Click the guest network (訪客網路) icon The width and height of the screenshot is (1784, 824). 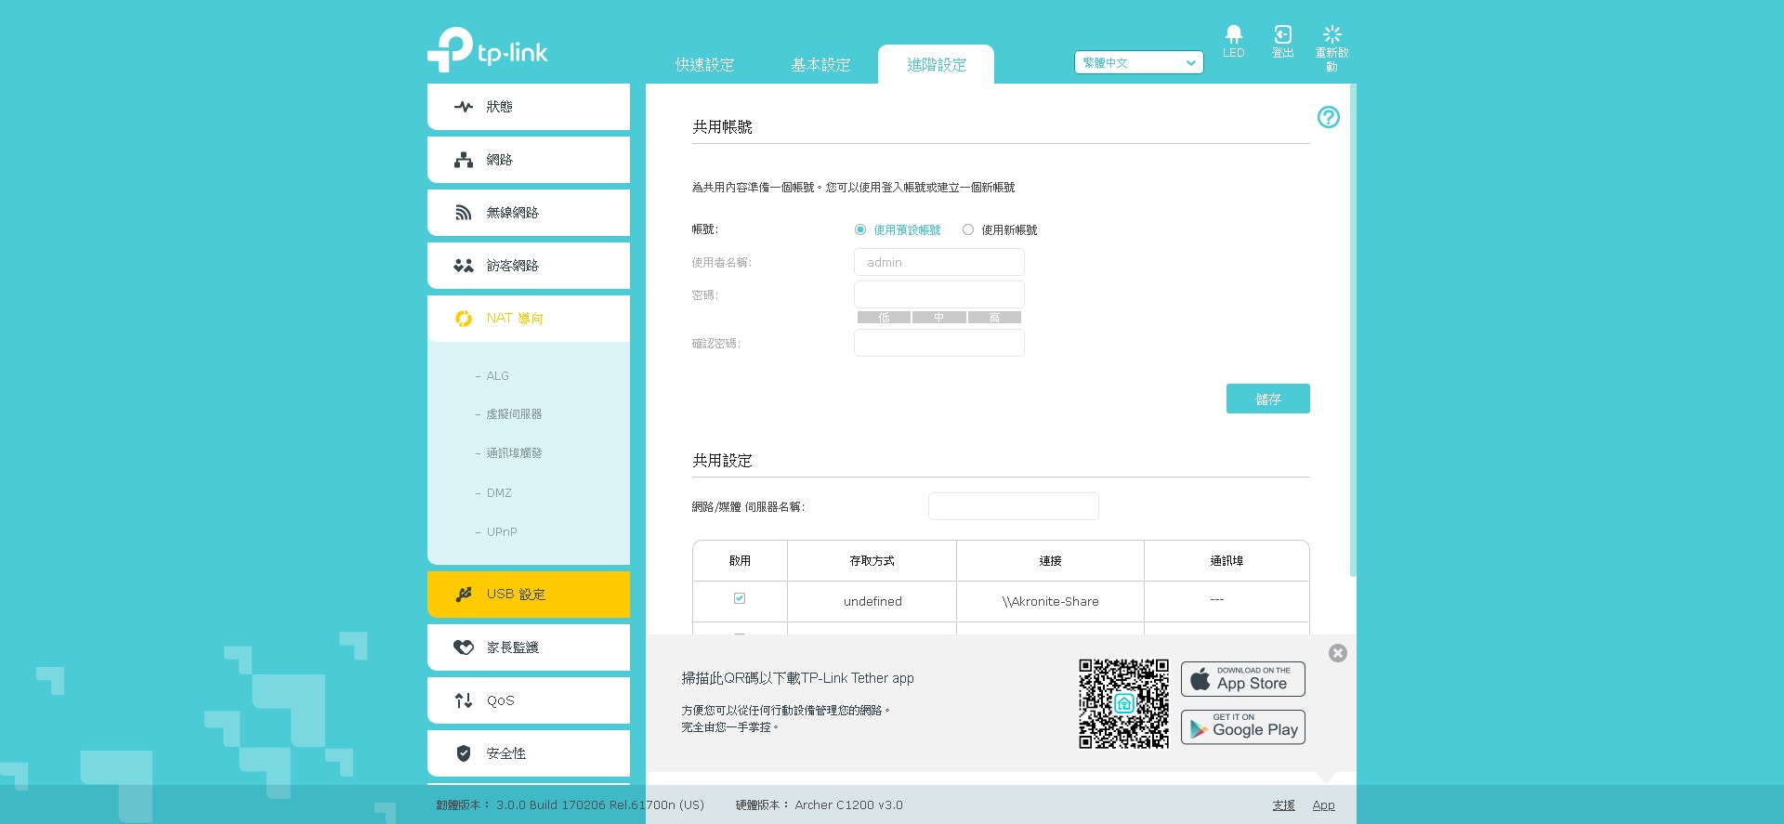(x=463, y=266)
